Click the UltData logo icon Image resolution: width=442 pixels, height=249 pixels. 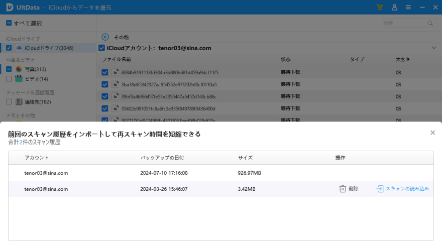click(x=10, y=8)
